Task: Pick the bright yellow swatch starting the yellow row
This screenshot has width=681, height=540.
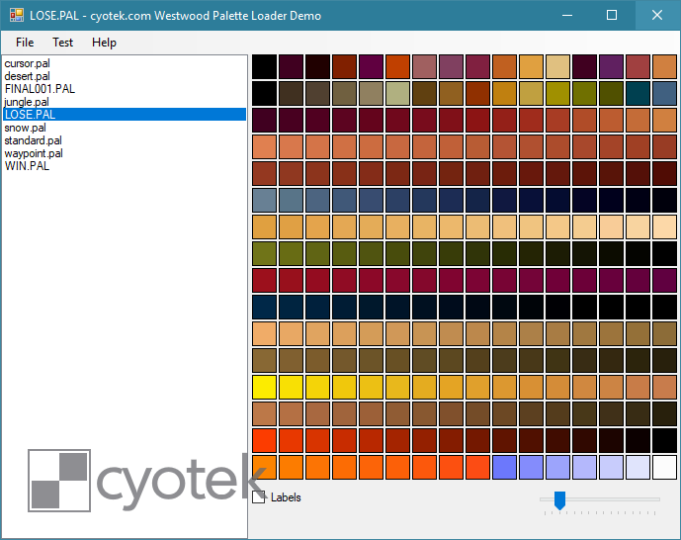Action: 264,387
